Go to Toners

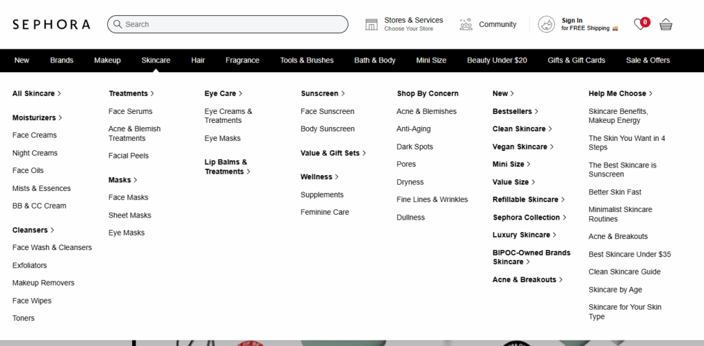pyautogui.click(x=23, y=319)
